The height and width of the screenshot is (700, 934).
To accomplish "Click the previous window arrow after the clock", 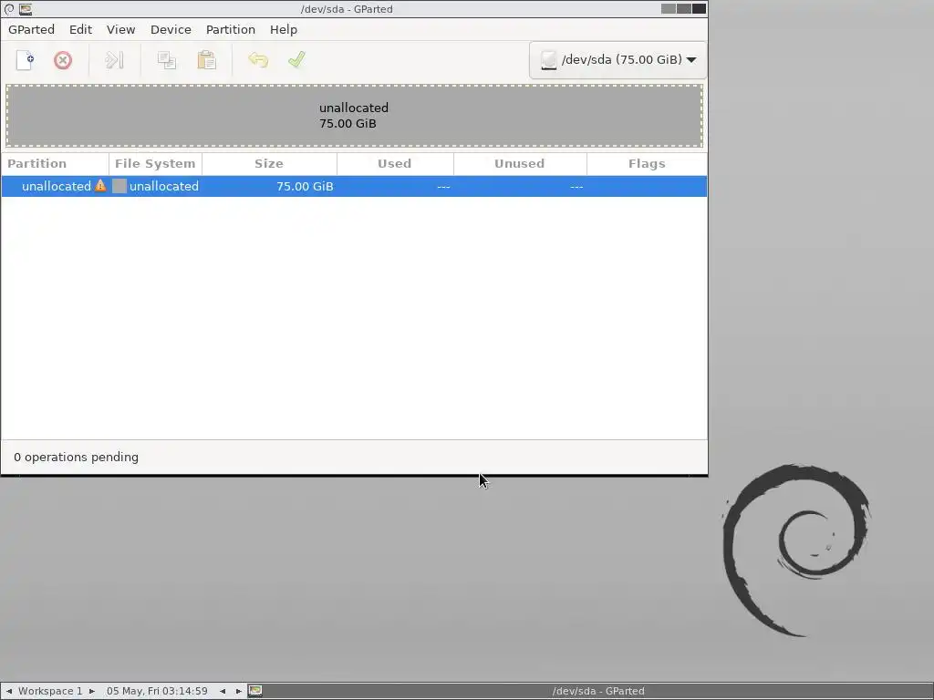I will [x=223, y=691].
